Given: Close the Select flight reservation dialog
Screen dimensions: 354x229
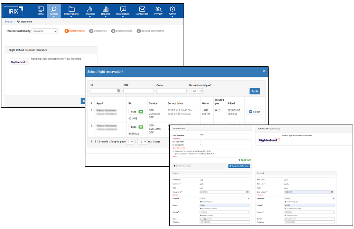Looking at the screenshot, I should [264, 71].
